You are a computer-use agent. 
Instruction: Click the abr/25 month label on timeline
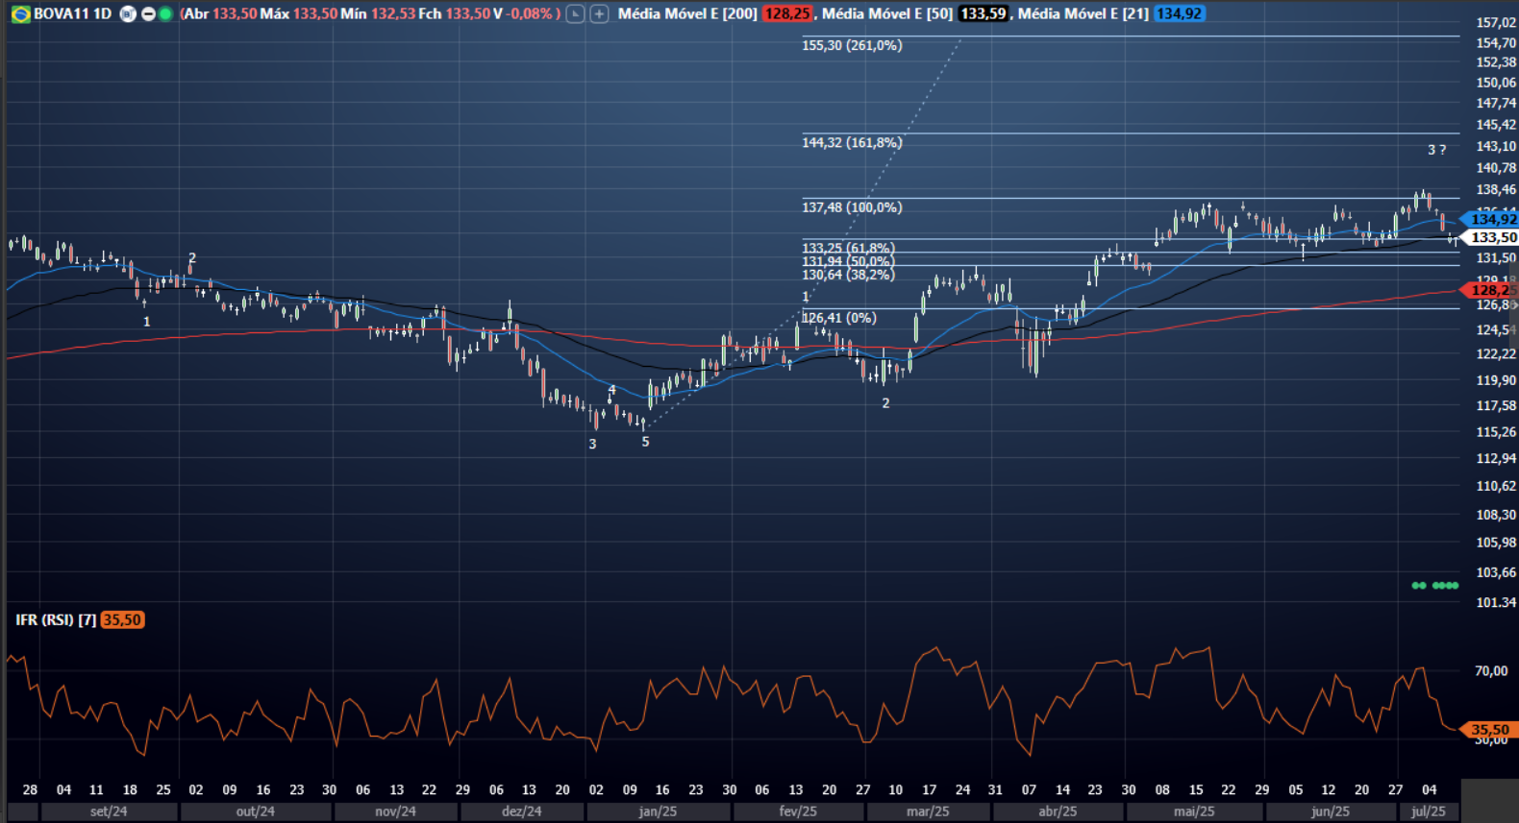pos(1058,811)
